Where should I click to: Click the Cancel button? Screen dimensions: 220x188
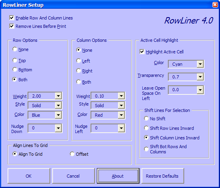click(x=73, y=176)
